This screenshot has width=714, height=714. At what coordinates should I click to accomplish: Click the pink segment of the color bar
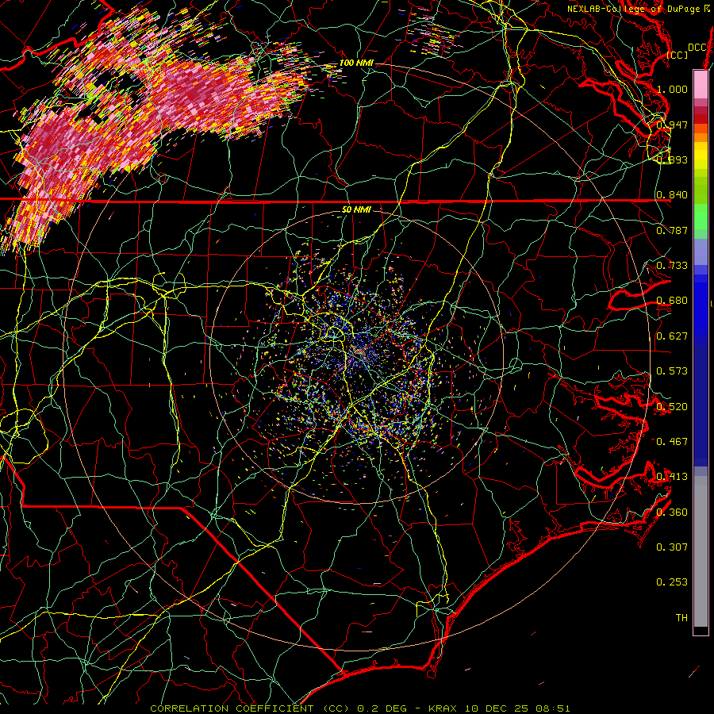(x=701, y=85)
